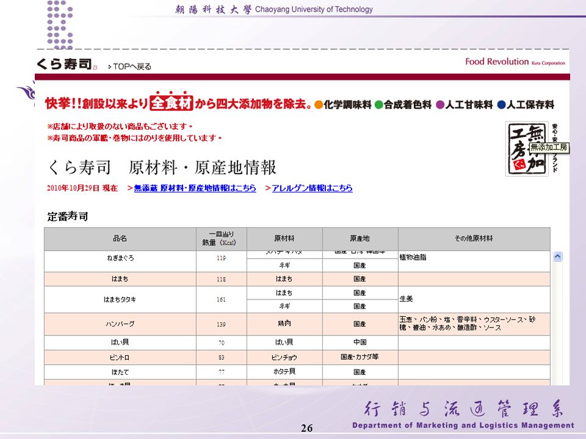Viewport: 586px width, 439px height.
Task: Click the purple 人工甘味料 bullet dot
Action: pos(440,105)
